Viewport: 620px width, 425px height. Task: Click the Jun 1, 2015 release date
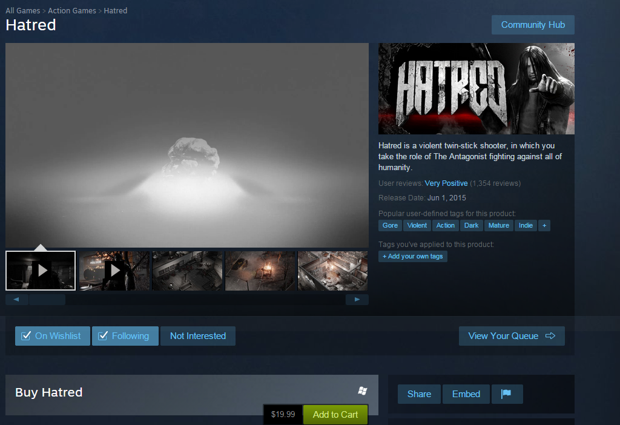[447, 198]
